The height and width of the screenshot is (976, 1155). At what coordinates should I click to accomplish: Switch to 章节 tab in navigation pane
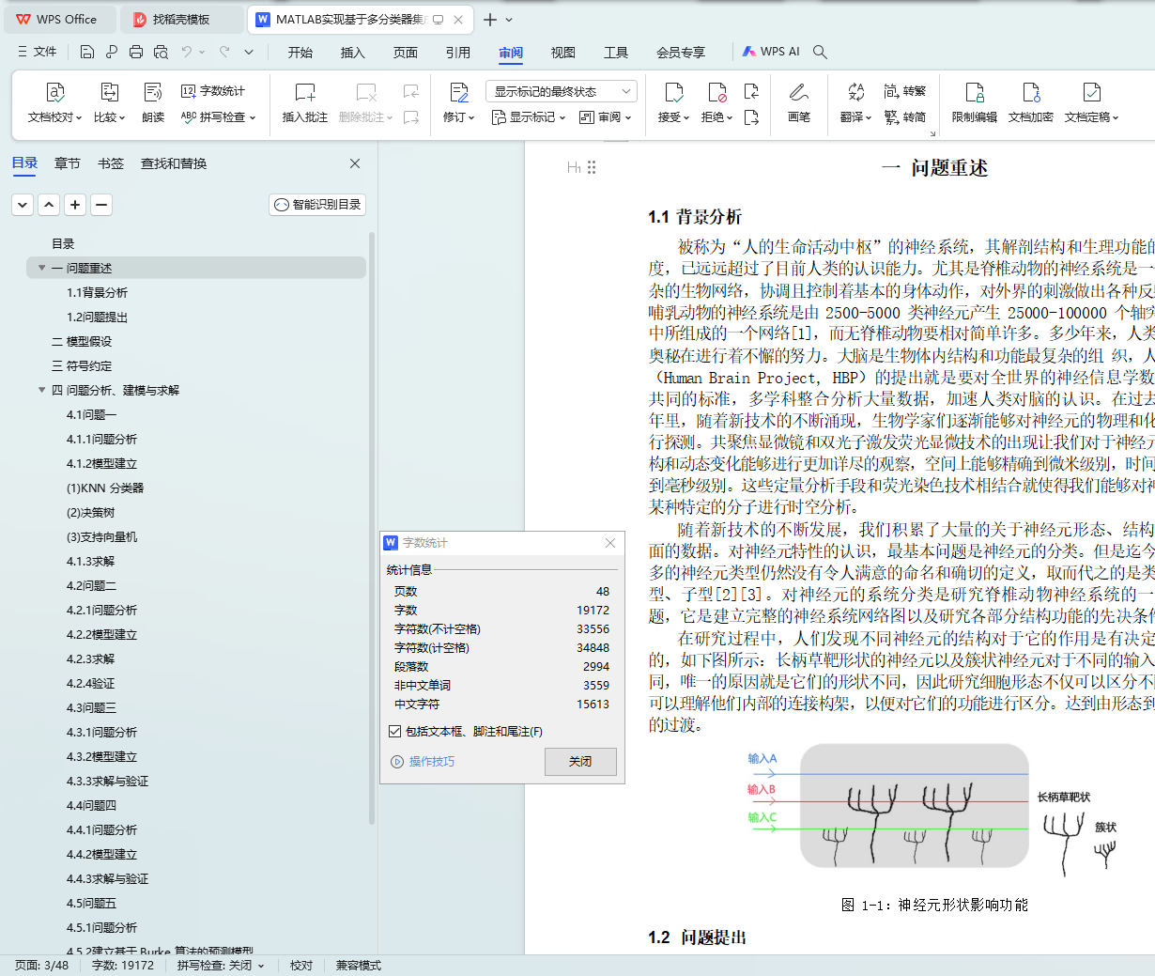[68, 163]
